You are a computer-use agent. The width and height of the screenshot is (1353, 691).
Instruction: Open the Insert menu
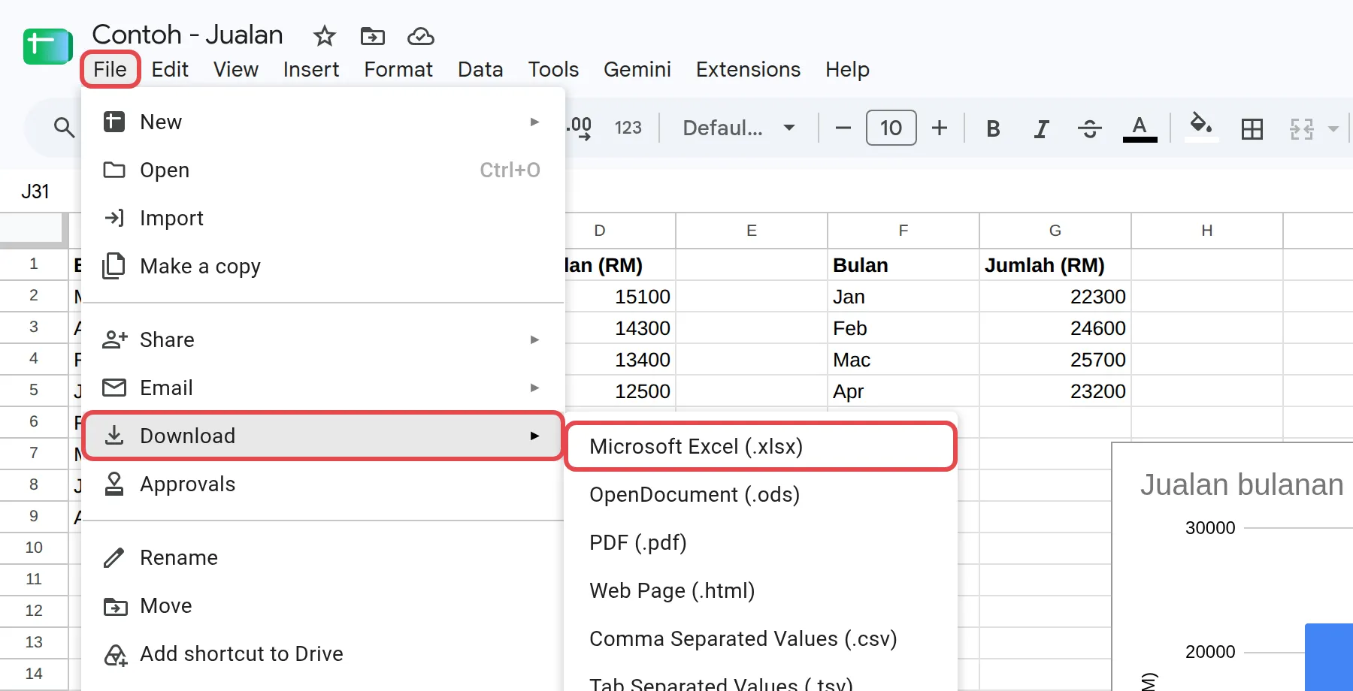(x=310, y=69)
